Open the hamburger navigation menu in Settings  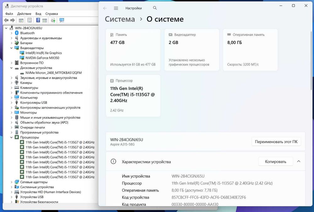pos(116,8)
